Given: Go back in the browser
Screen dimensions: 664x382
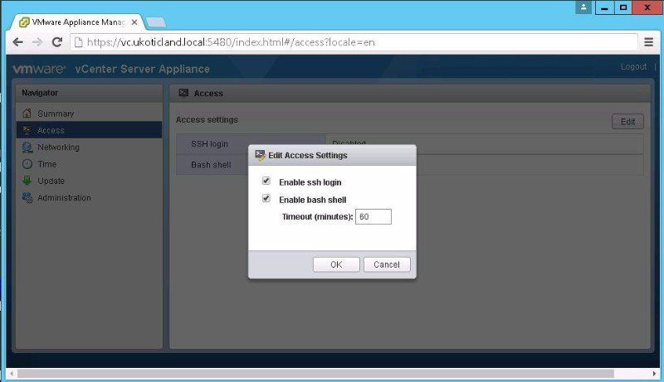Looking at the screenshot, I should 17,41.
